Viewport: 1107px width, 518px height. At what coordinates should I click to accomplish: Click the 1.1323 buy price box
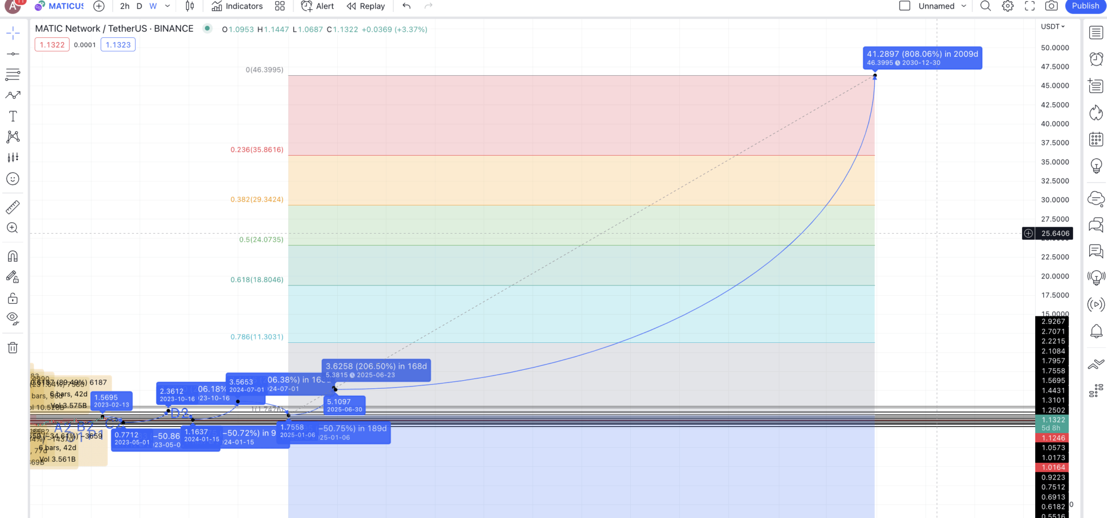point(118,45)
